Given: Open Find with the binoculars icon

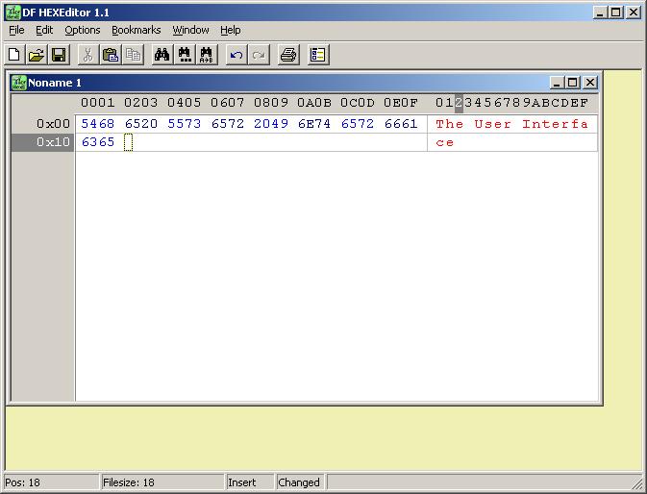Looking at the screenshot, I should (162, 55).
